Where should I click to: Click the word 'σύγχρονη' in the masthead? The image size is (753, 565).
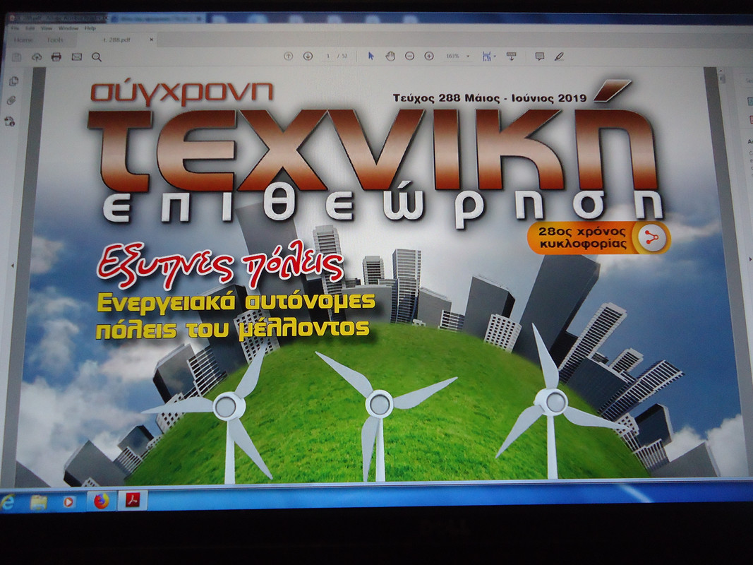pyautogui.click(x=182, y=91)
